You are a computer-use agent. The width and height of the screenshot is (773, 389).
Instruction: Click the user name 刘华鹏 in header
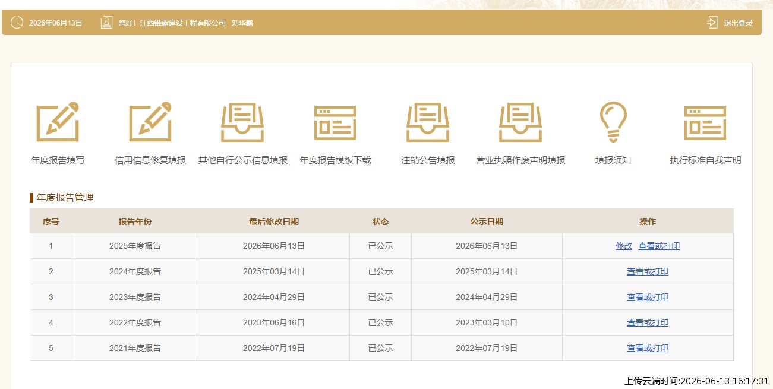click(242, 23)
